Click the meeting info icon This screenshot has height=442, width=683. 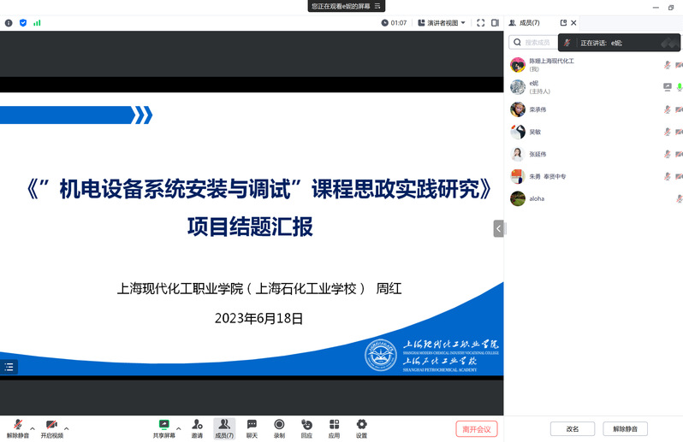[9, 23]
